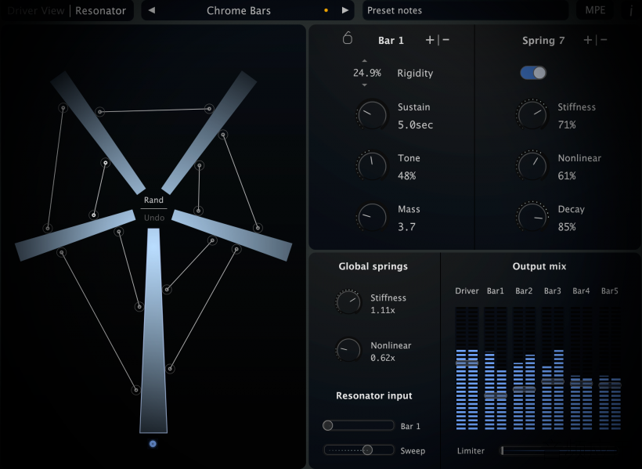Toggle the Resonator input Bar 1 switch
The height and width of the screenshot is (469, 642).
(359, 426)
